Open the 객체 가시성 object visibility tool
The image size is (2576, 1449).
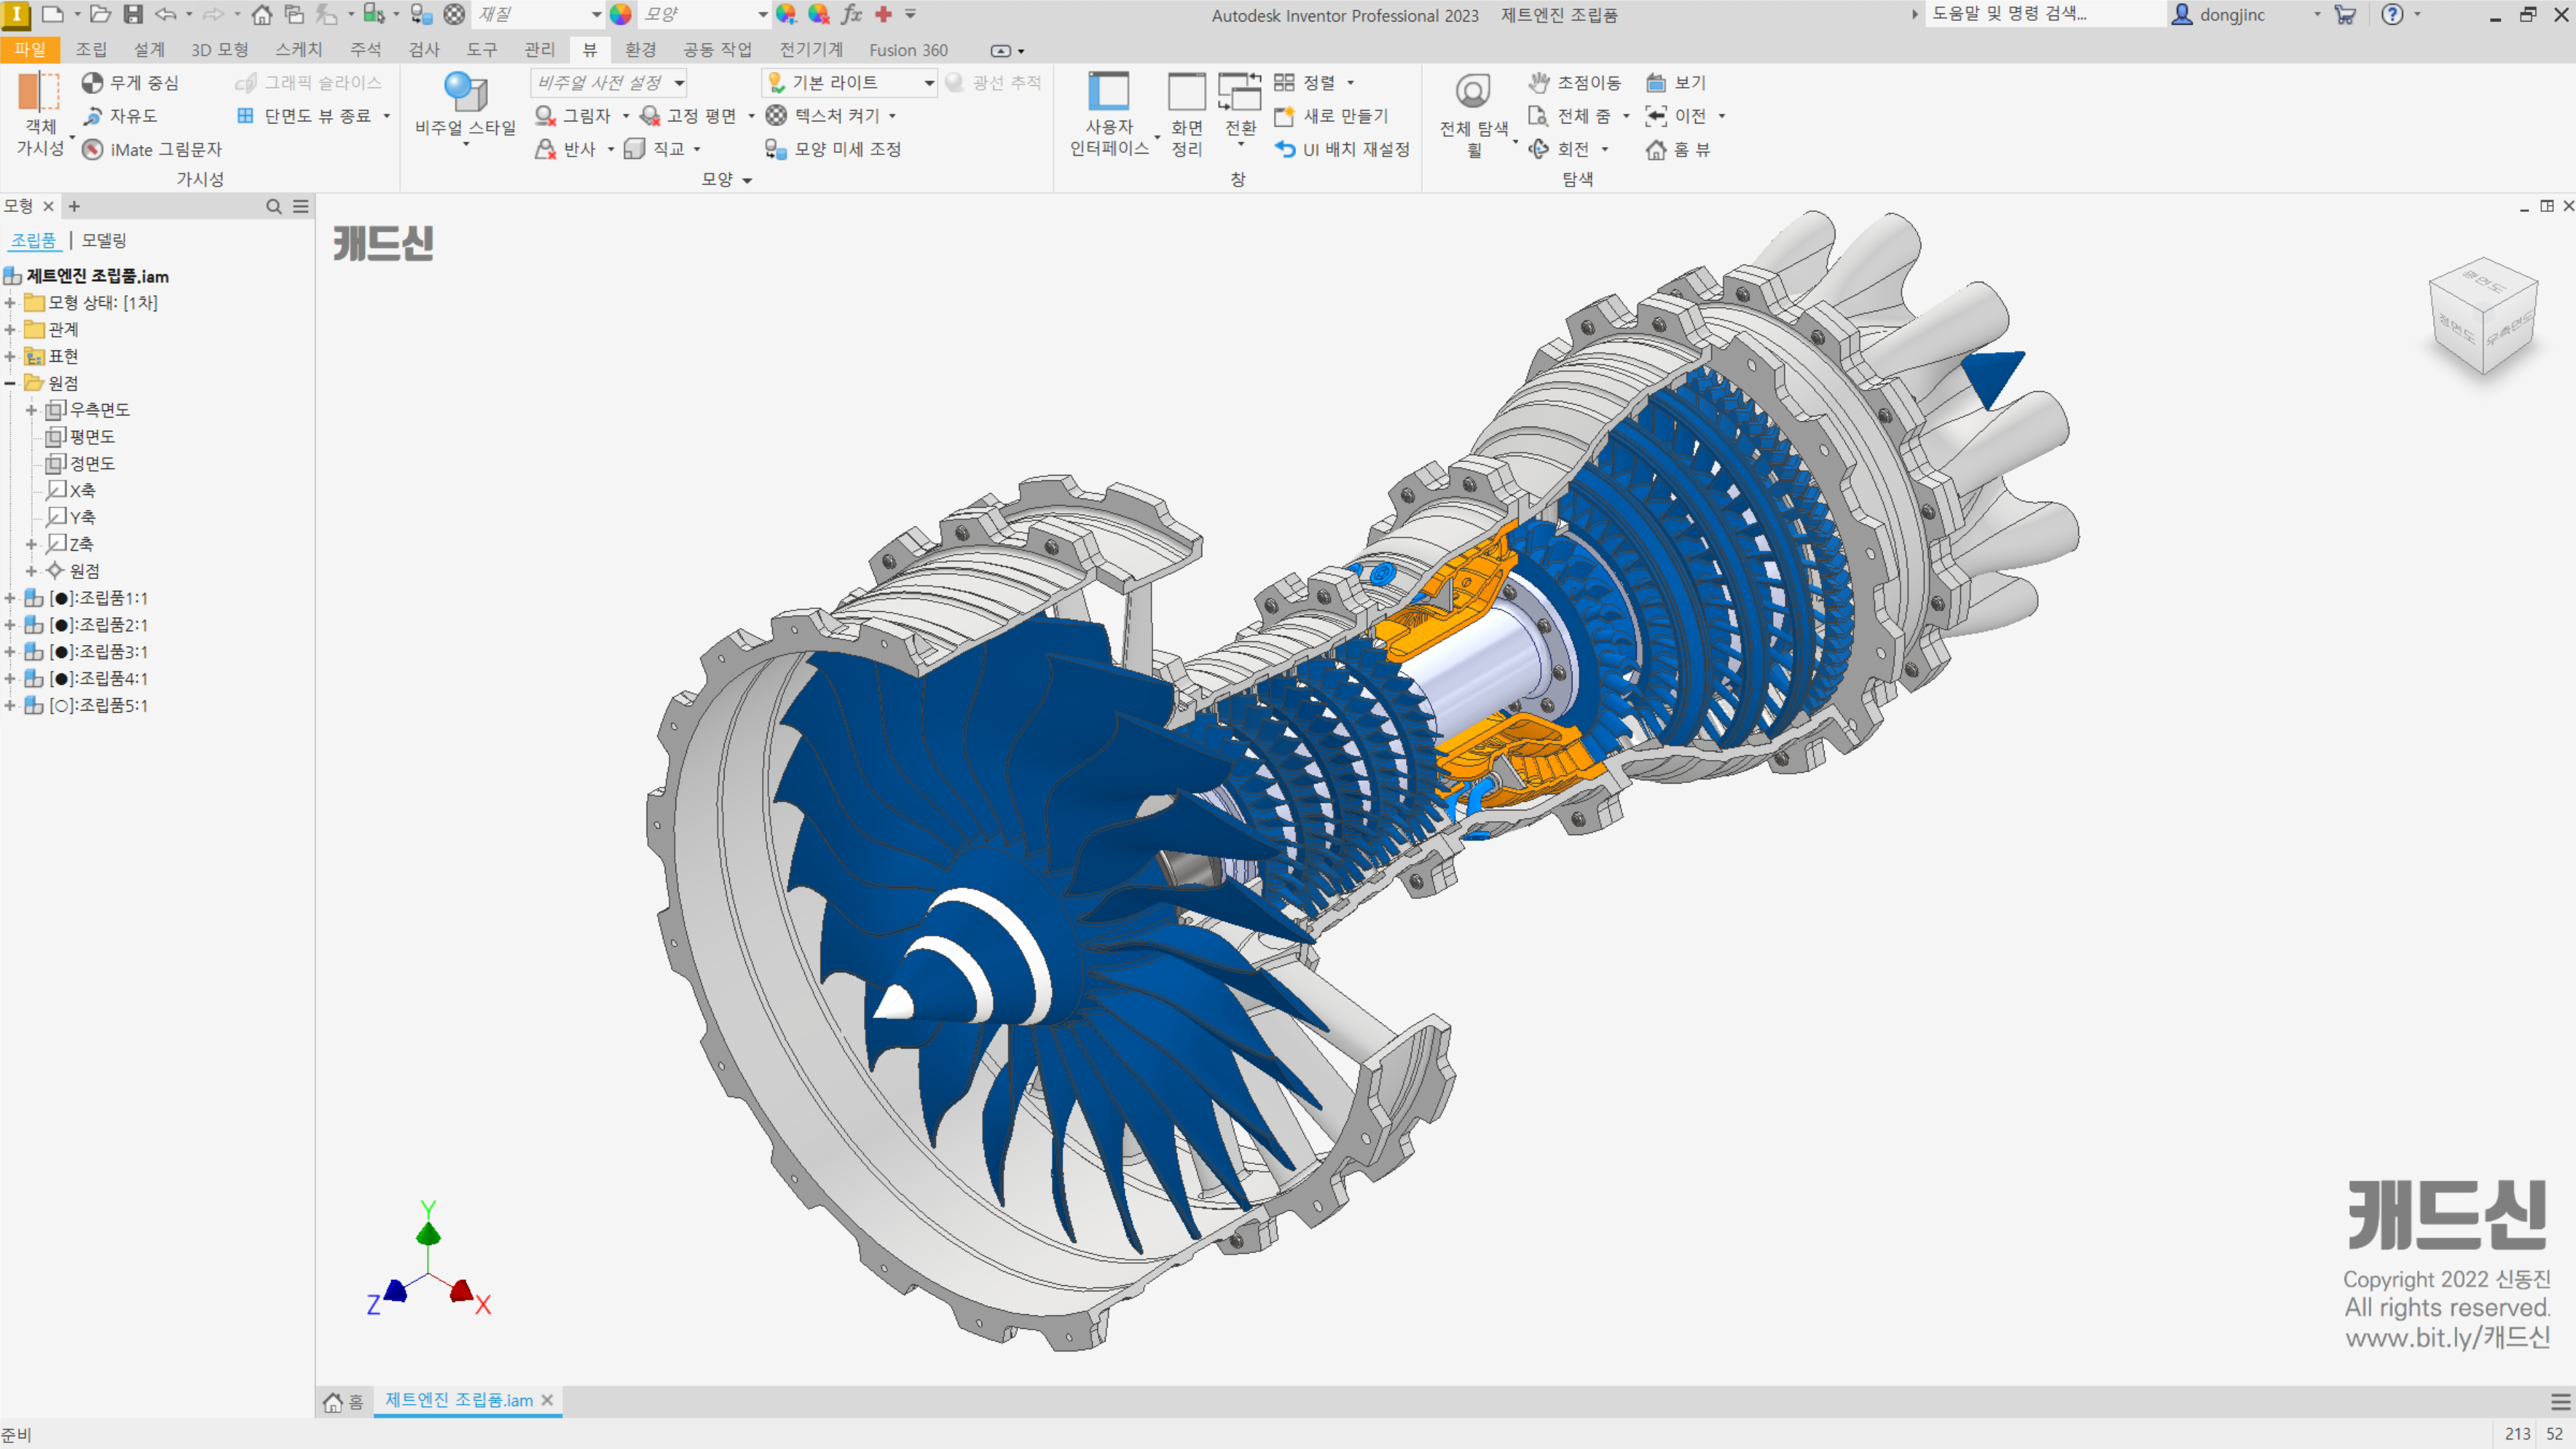pos(40,114)
